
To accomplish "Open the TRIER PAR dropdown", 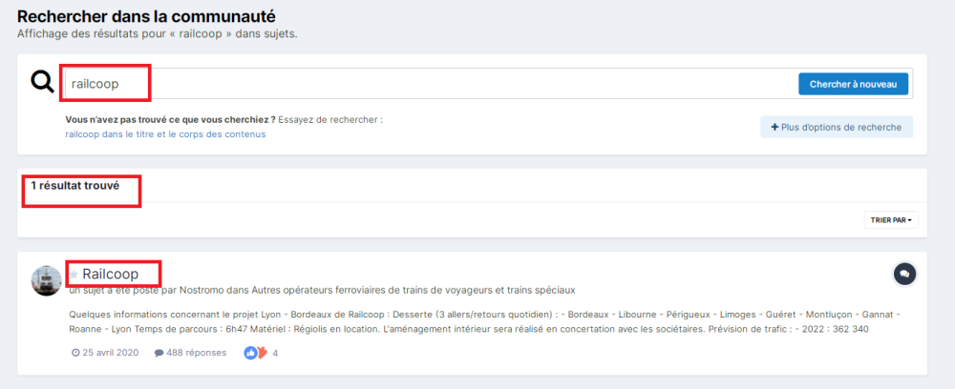I will point(891,220).
